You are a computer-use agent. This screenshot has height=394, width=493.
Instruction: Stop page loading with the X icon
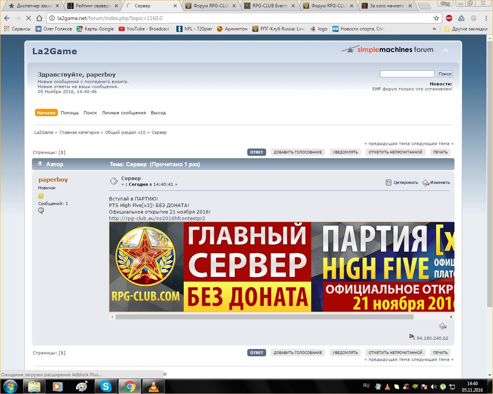pyautogui.click(x=29, y=18)
